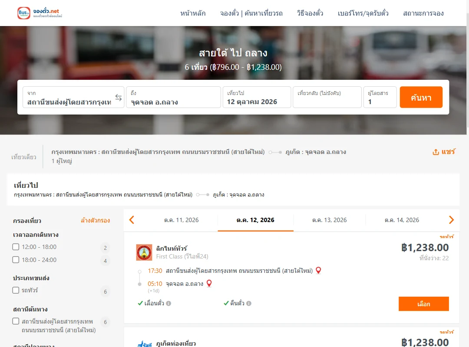Open the ผู้โดยสาร passenger count selector
469x347 pixels.
(x=380, y=97)
